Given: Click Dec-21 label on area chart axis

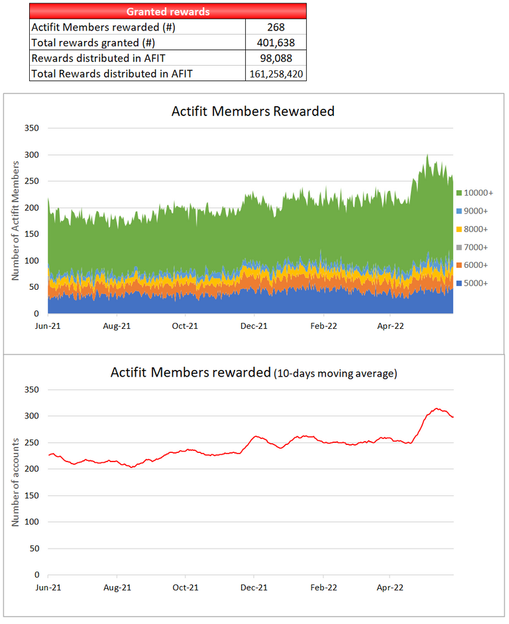Looking at the screenshot, I should 254,326.
